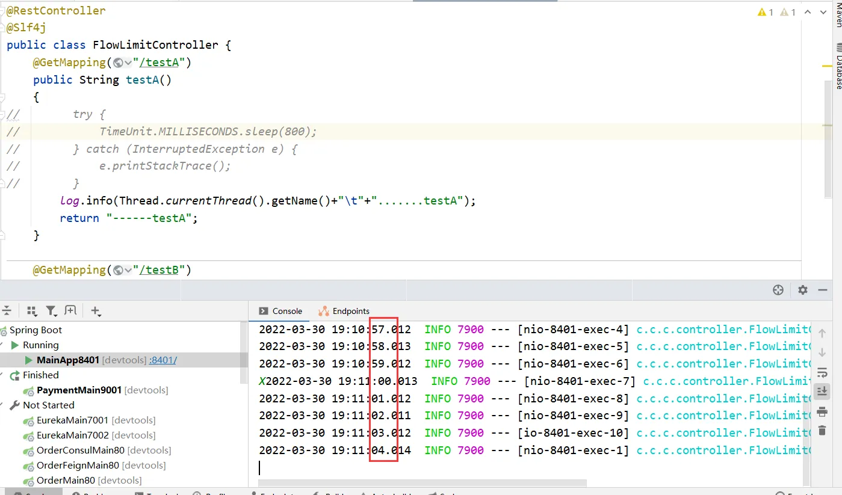Screen dimensions: 842x495
Task: Click the globe icon beside /testB mapping
Action: point(118,270)
